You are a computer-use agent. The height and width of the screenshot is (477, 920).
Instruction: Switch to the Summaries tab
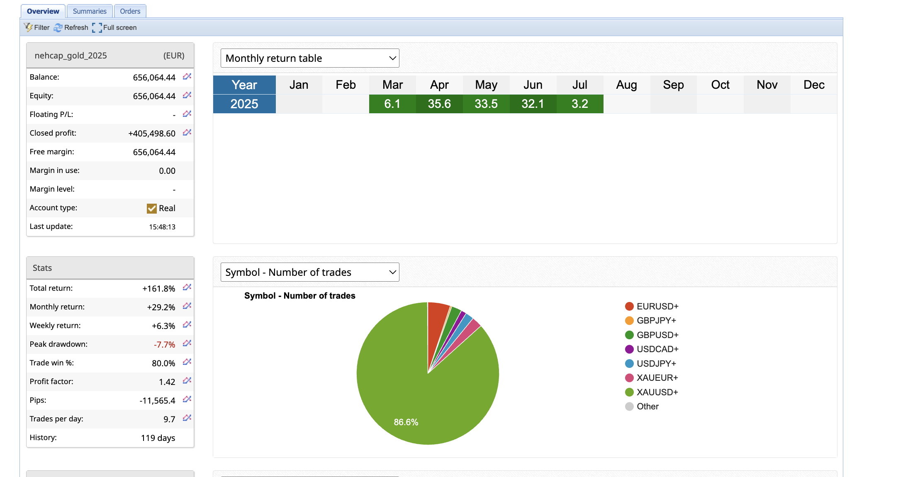90,11
